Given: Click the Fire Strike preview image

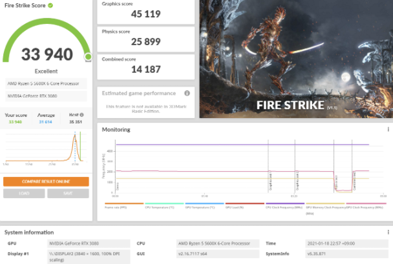Looking at the screenshot, I should pyautogui.click(x=296, y=59).
